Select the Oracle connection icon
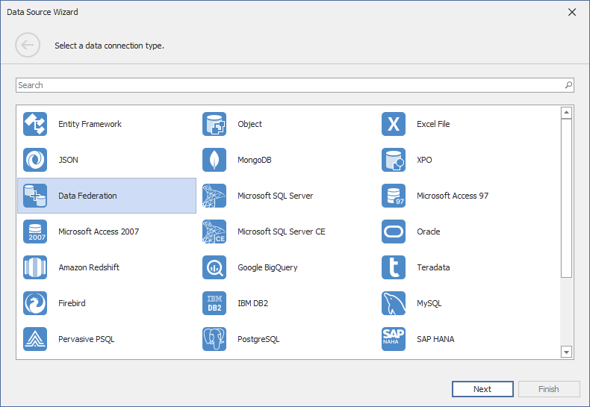 click(394, 232)
